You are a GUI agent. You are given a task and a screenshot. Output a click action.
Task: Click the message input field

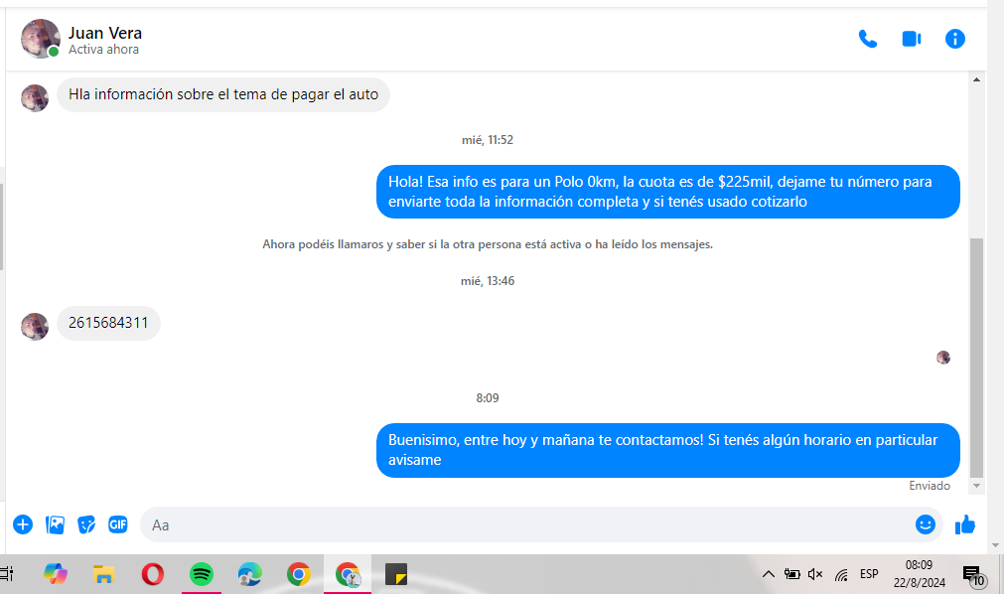click(526, 524)
